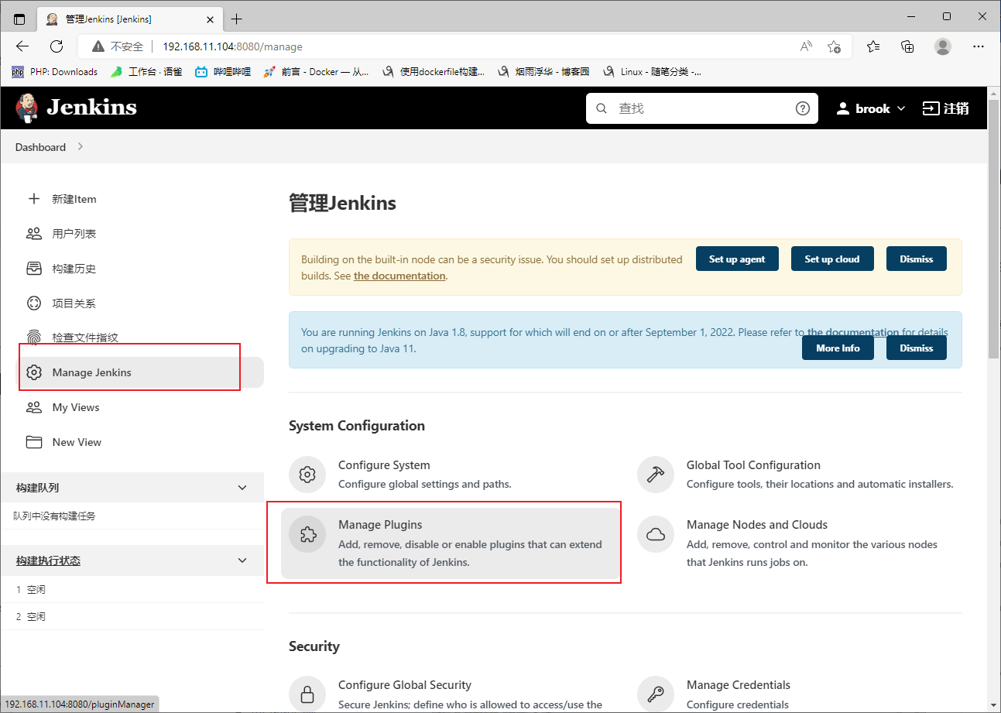Click the gear icon for Manage Jenkins

[33, 372]
